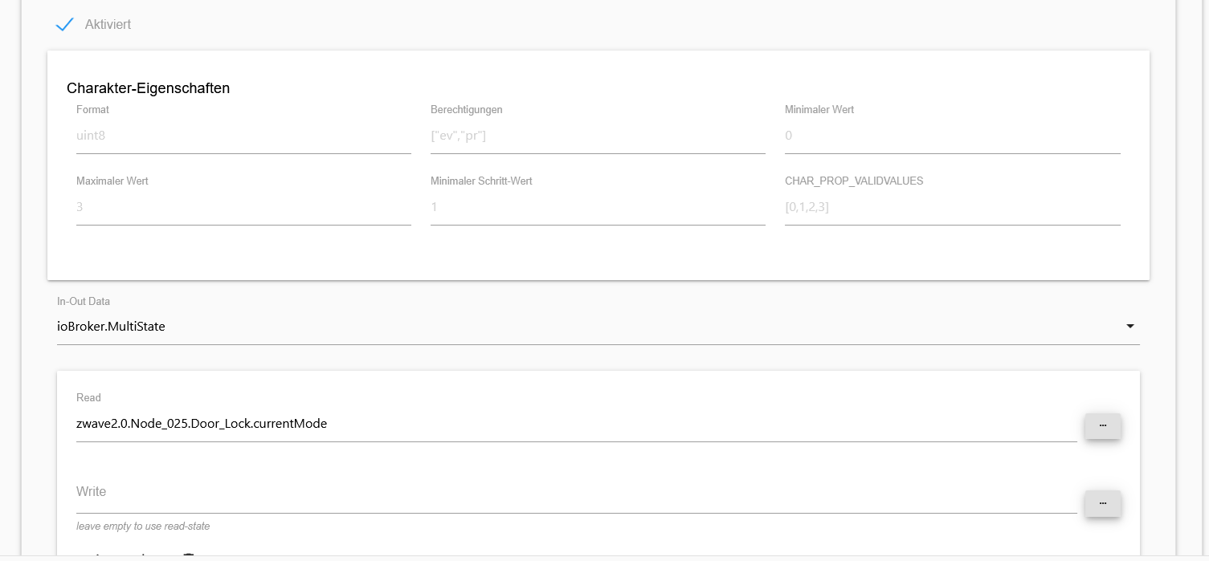Image resolution: width=1209 pixels, height=561 pixels.
Task: Open the Read state browse button
Action: [x=1102, y=425]
